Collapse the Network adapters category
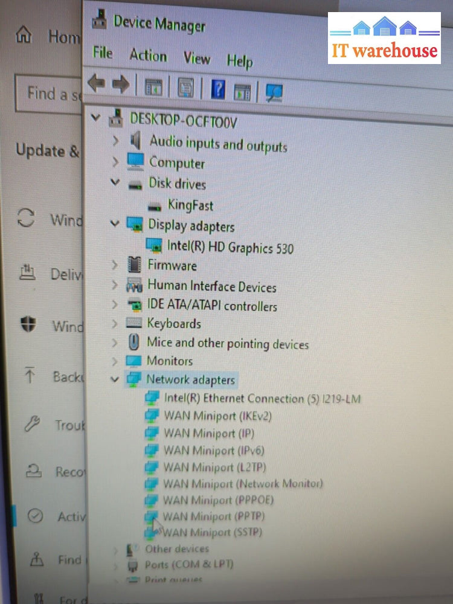 coord(115,379)
